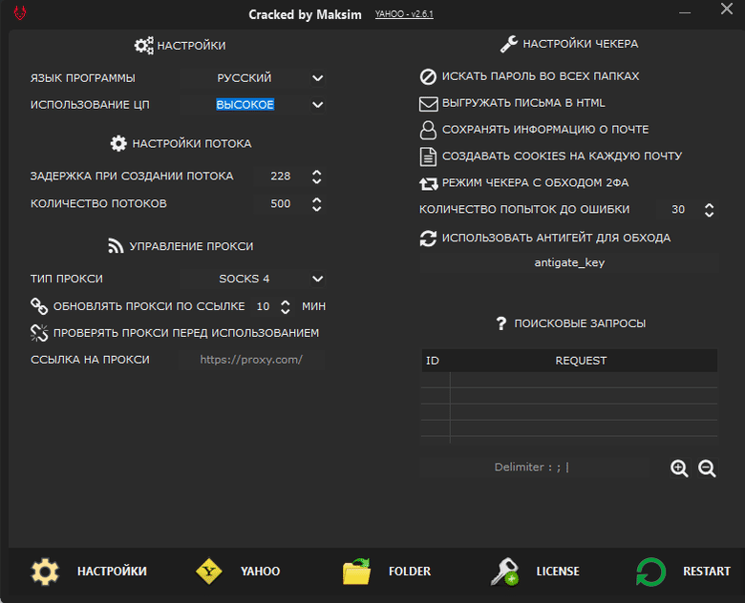Click the thread count value 500
The width and height of the screenshot is (745, 603).
pyautogui.click(x=280, y=203)
